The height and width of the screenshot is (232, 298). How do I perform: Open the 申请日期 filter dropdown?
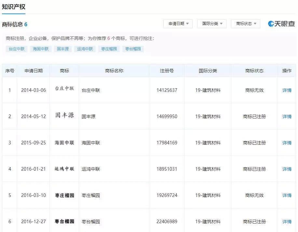[178, 24]
